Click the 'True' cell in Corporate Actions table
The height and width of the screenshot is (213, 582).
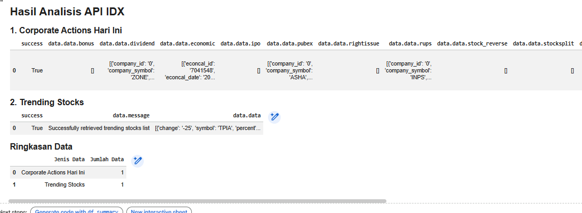pos(37,70)
